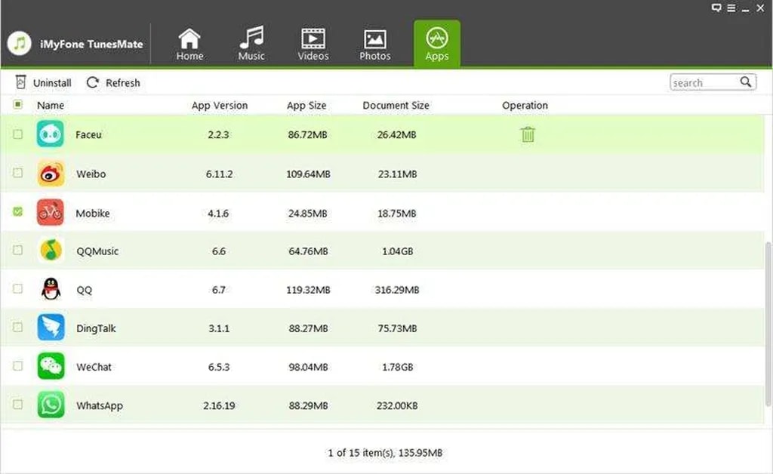
Task: Click the QQ penguin icon
Action: pos(51,289)
